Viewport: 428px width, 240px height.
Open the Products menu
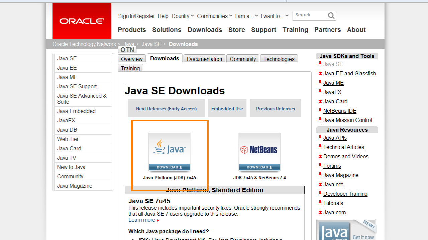click(x=132, y=30)
